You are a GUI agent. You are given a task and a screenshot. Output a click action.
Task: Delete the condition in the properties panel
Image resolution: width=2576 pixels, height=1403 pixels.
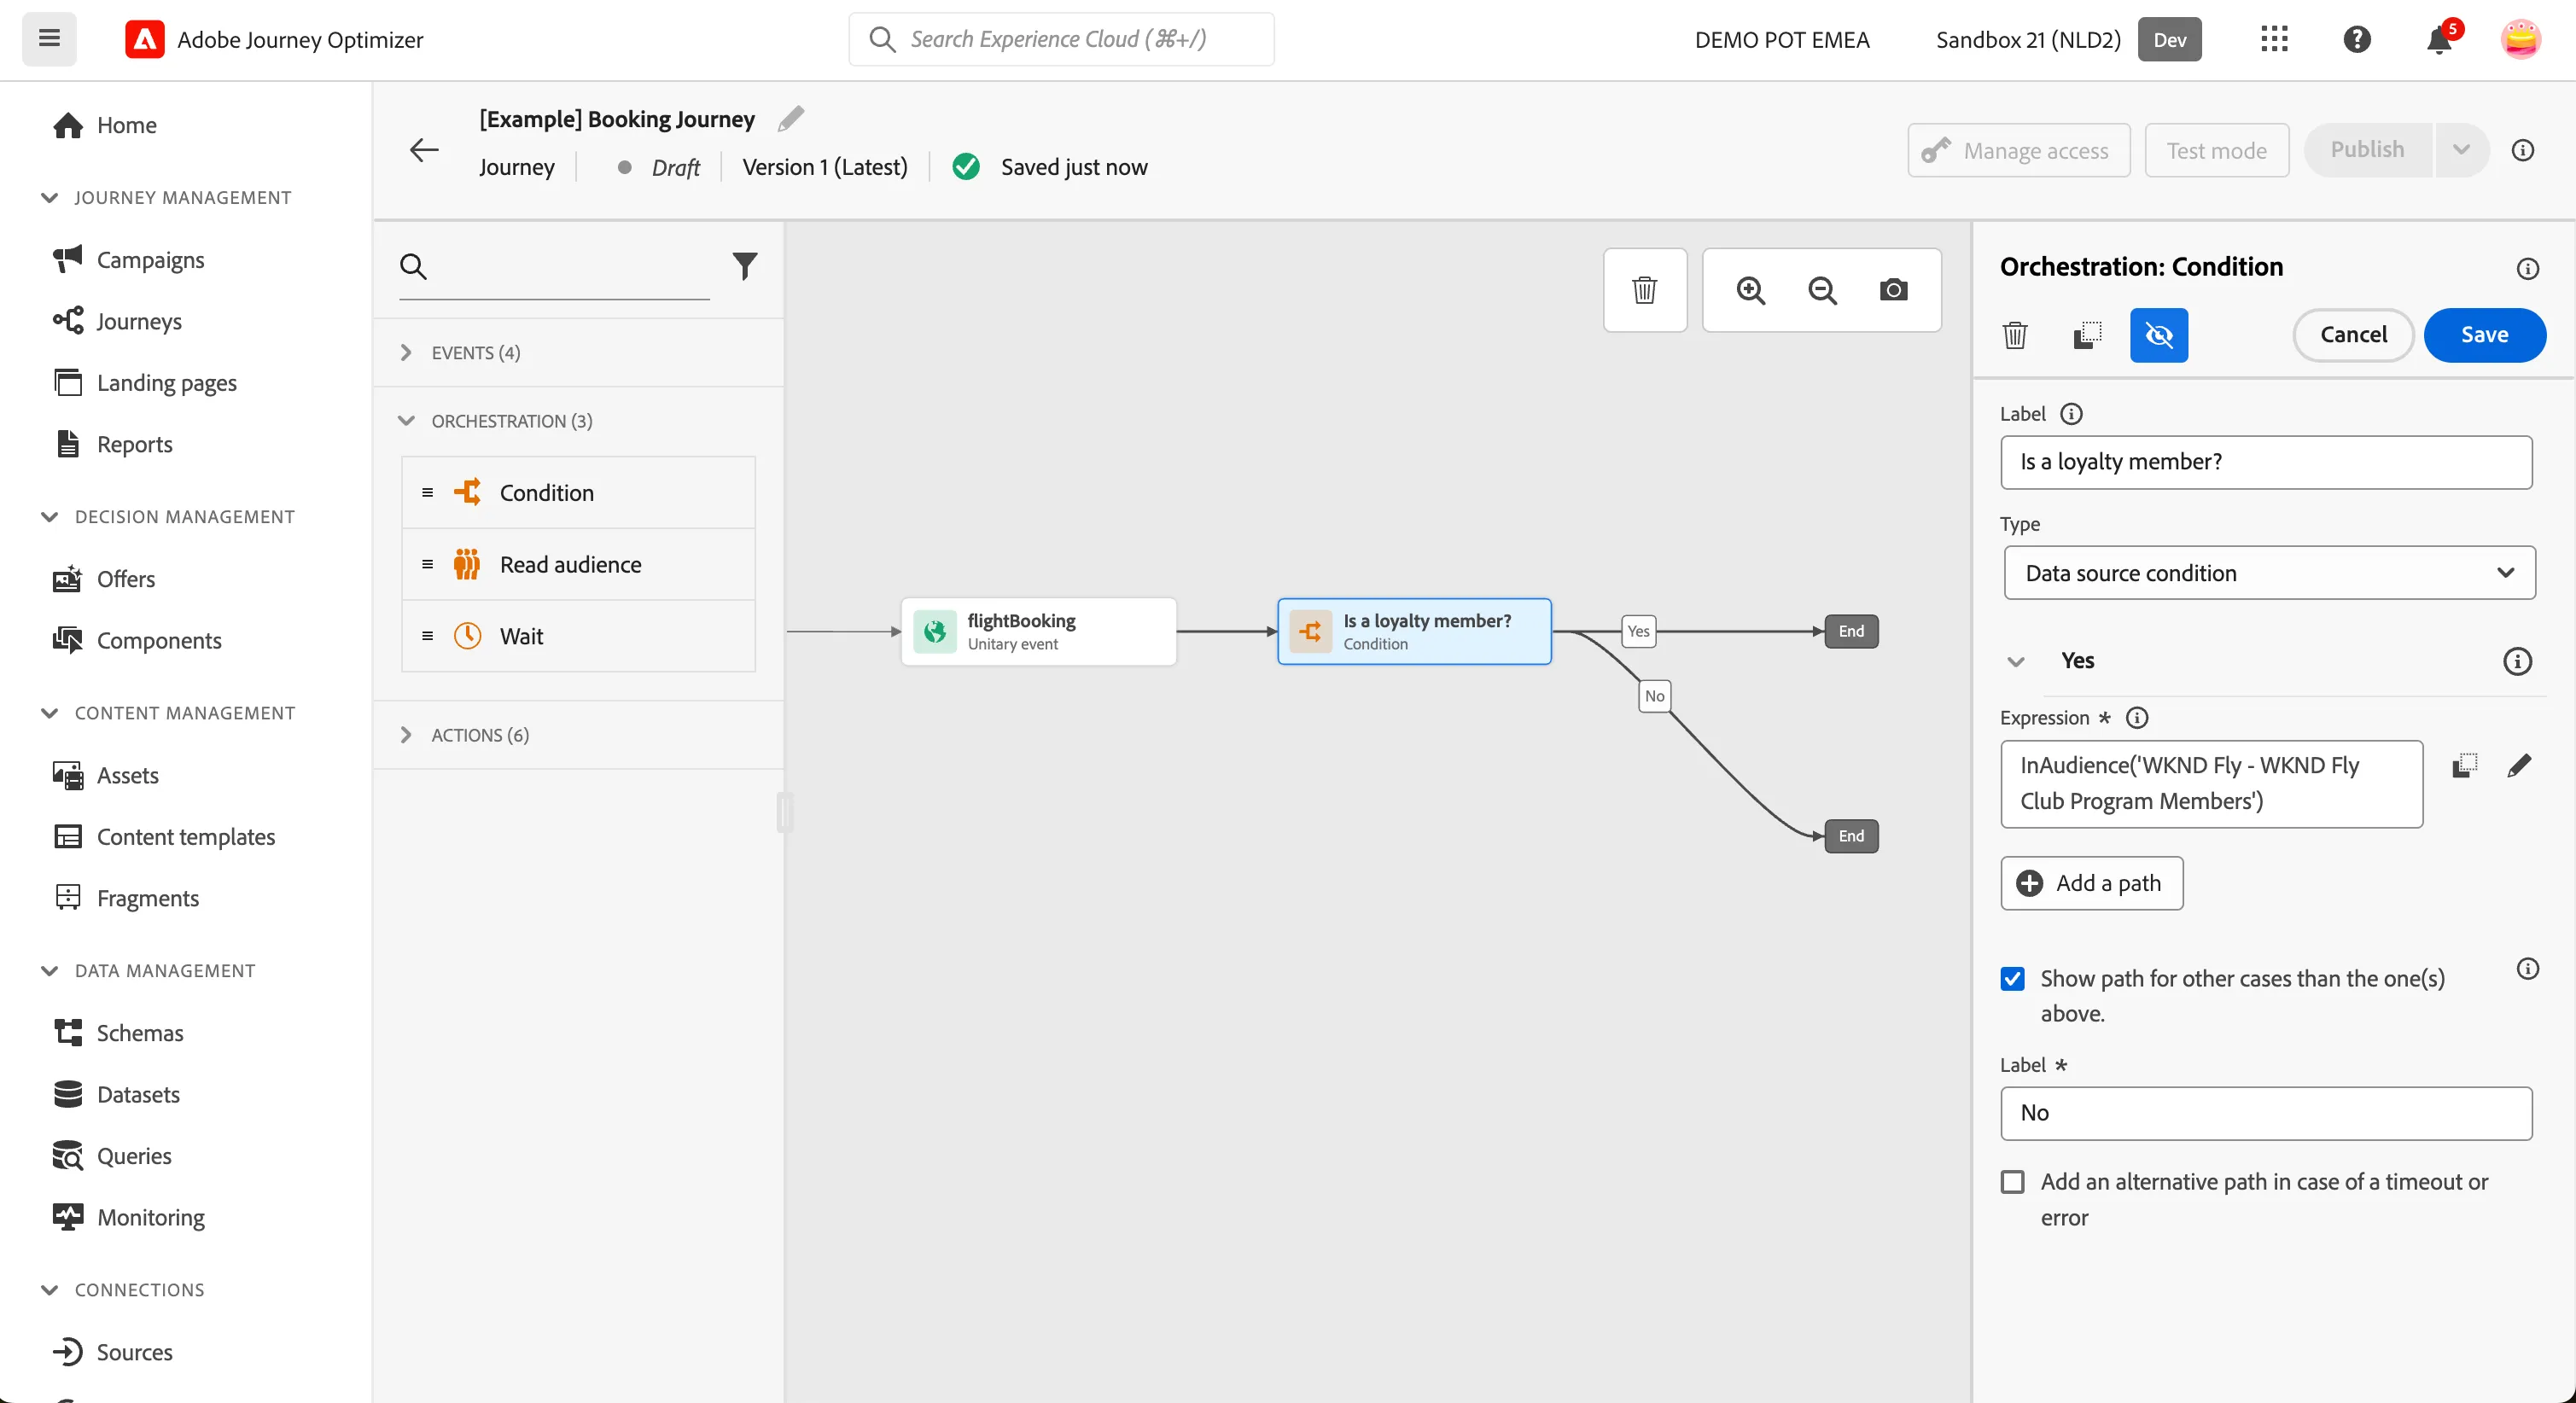click(x=2015, y=335)
